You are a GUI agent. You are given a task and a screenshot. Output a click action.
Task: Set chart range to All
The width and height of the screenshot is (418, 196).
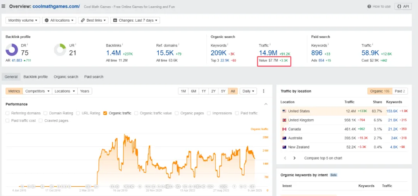point(233,91)
